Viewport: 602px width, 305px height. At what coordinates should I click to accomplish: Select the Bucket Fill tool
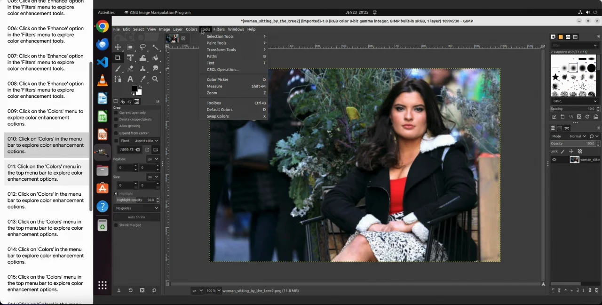(155, 58)
